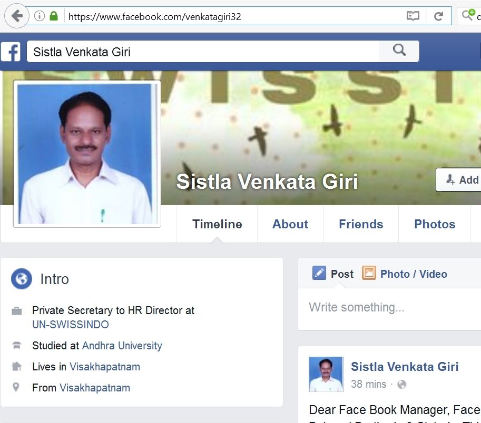Click Visakhapatnam link after From
Viewport: 481px width, 423px height.
click(95, 388)
